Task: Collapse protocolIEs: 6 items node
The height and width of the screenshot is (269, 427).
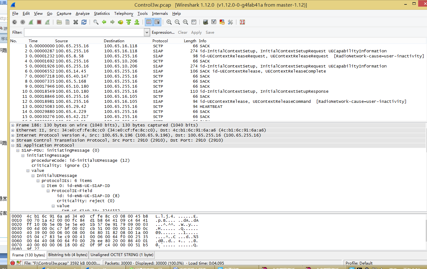Action: (x=38, y=181)
